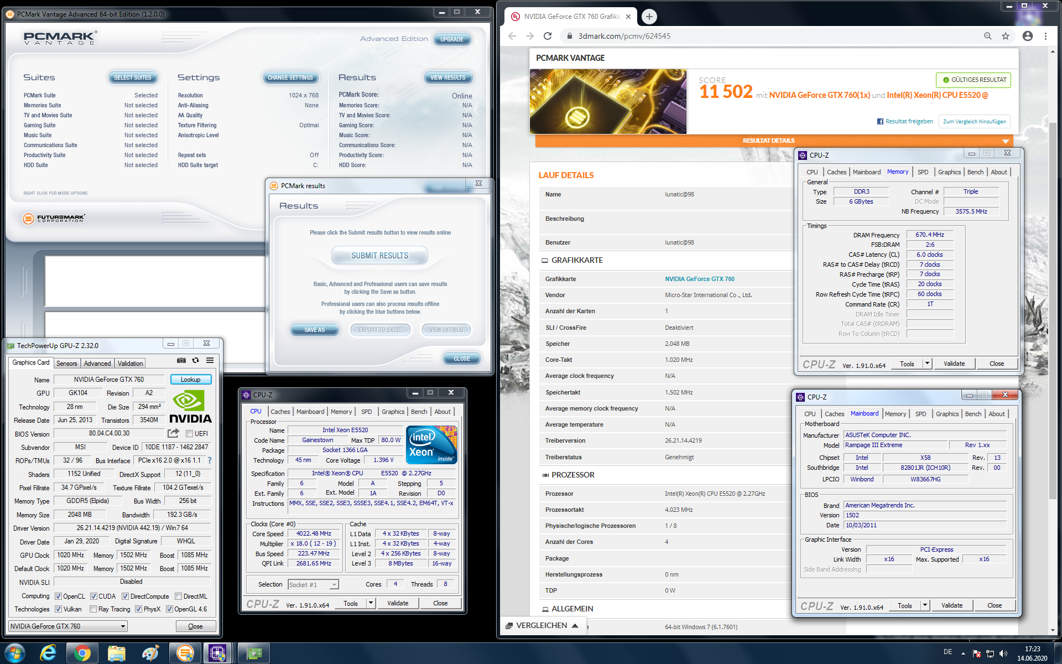Image resolution: width=1062 pixels, height=664 pixels.
Task: Close the NVIDIA GeForce GTX 760 browser tab
Action: click(x=628, y=17)
